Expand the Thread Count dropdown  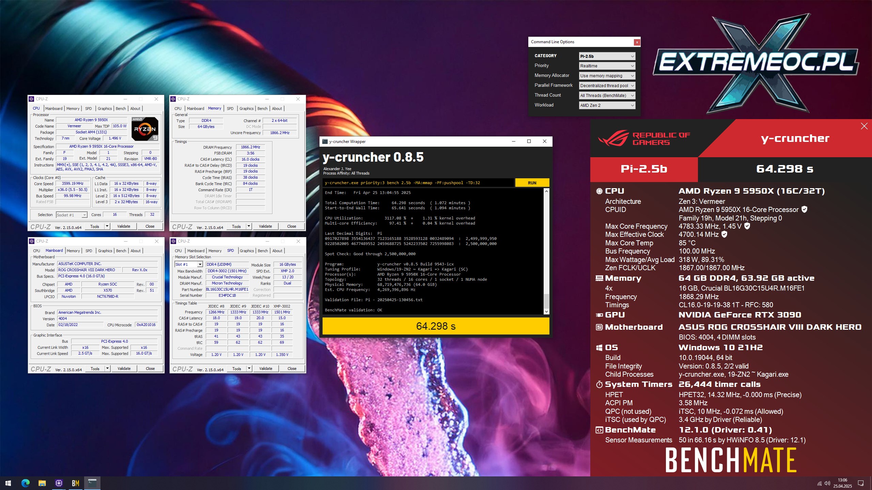pos(607,96)
